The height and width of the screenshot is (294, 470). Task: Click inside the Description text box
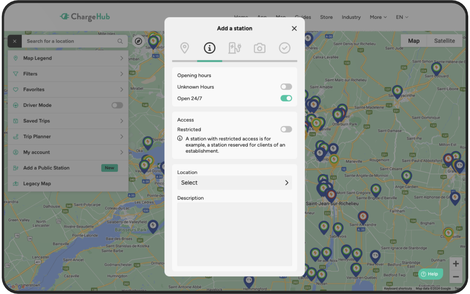tap(234, 234)
